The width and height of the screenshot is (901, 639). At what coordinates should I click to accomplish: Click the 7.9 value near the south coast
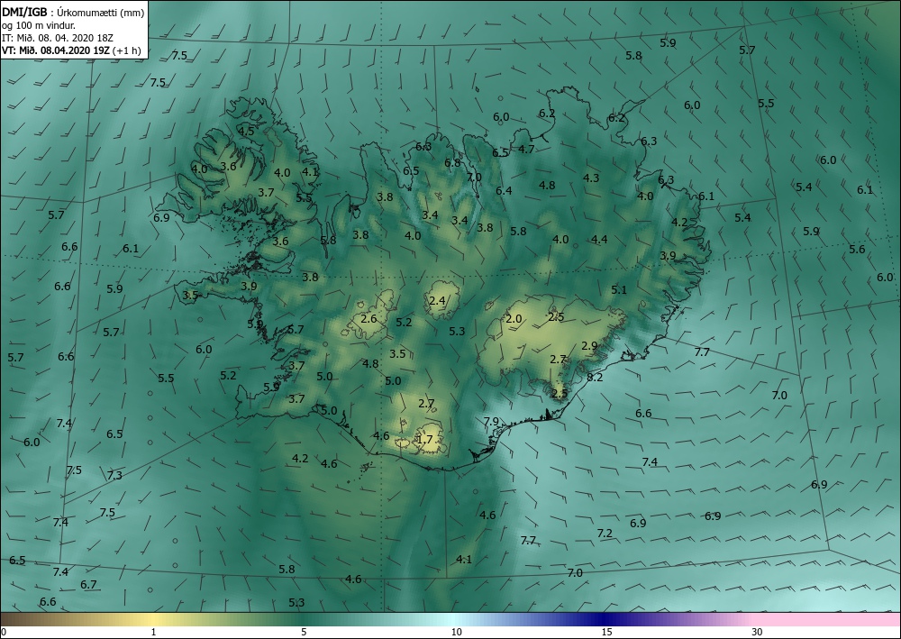click(491, 422)
